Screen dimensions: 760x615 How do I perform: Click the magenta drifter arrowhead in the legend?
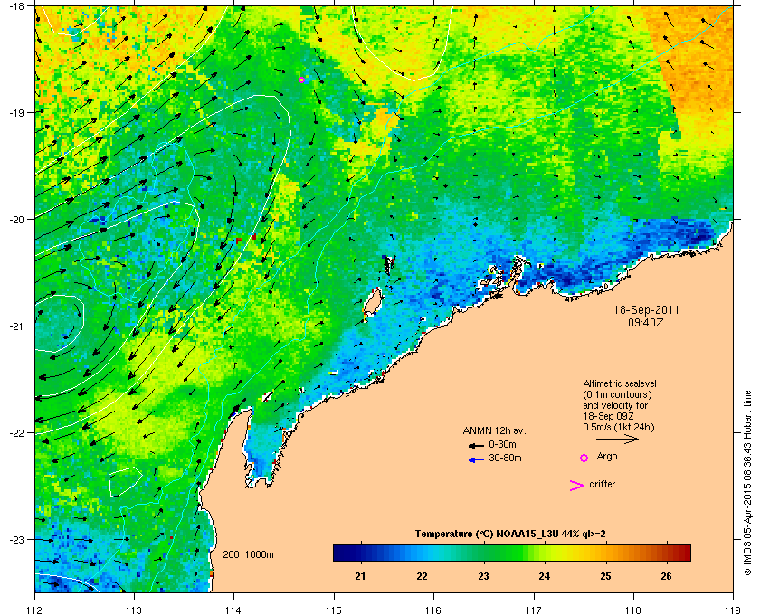(576, 486)
